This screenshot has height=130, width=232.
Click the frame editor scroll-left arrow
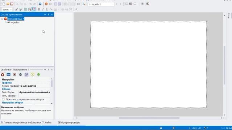pos(77,118)
